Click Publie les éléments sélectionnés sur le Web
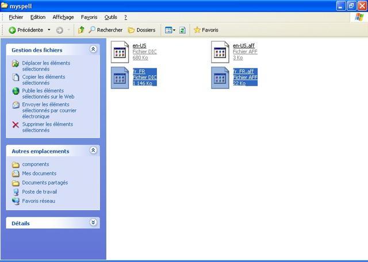The height and width of the screenshot is (262, 368). coord(48,93)
